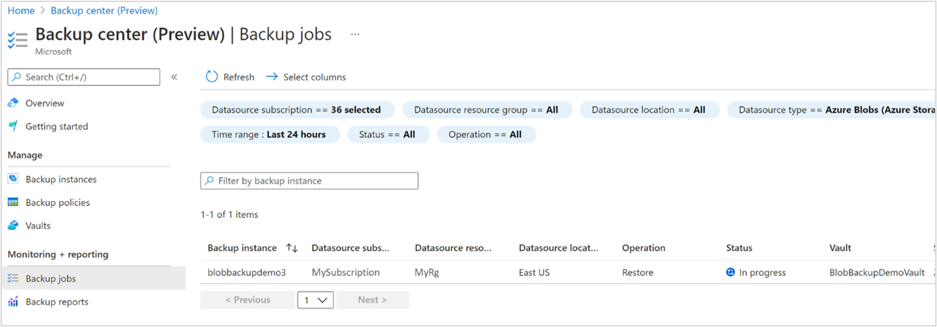This screenshot has height=327, width=937.
Task: Click the Backup reports chart icon
Action: [x=13, y=302]
